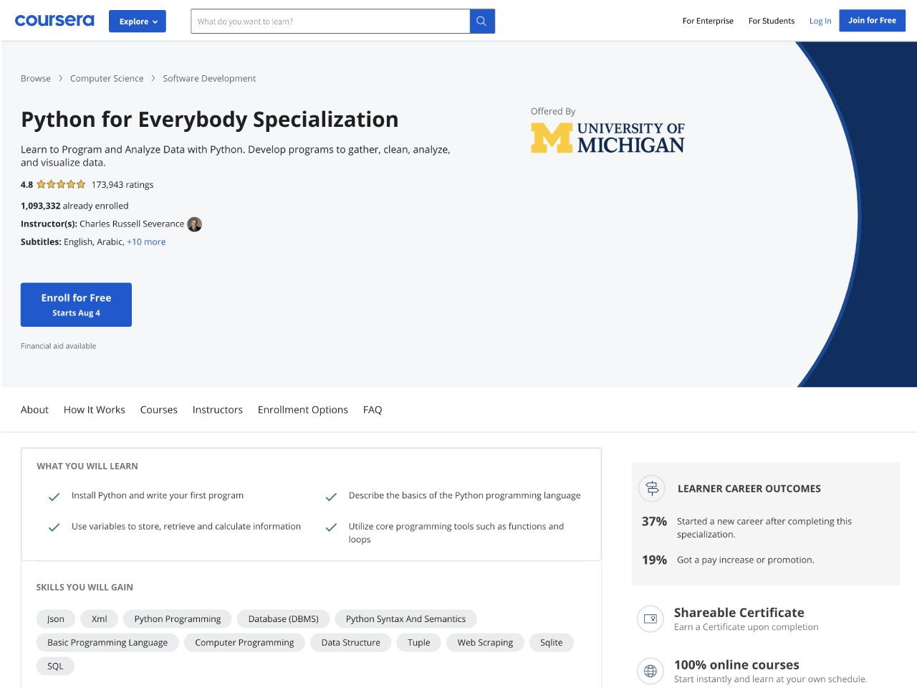Click the WHAT YOU WILL LEARN heading
The width and height of the screenshot is (917, 688).
point(87,467)
